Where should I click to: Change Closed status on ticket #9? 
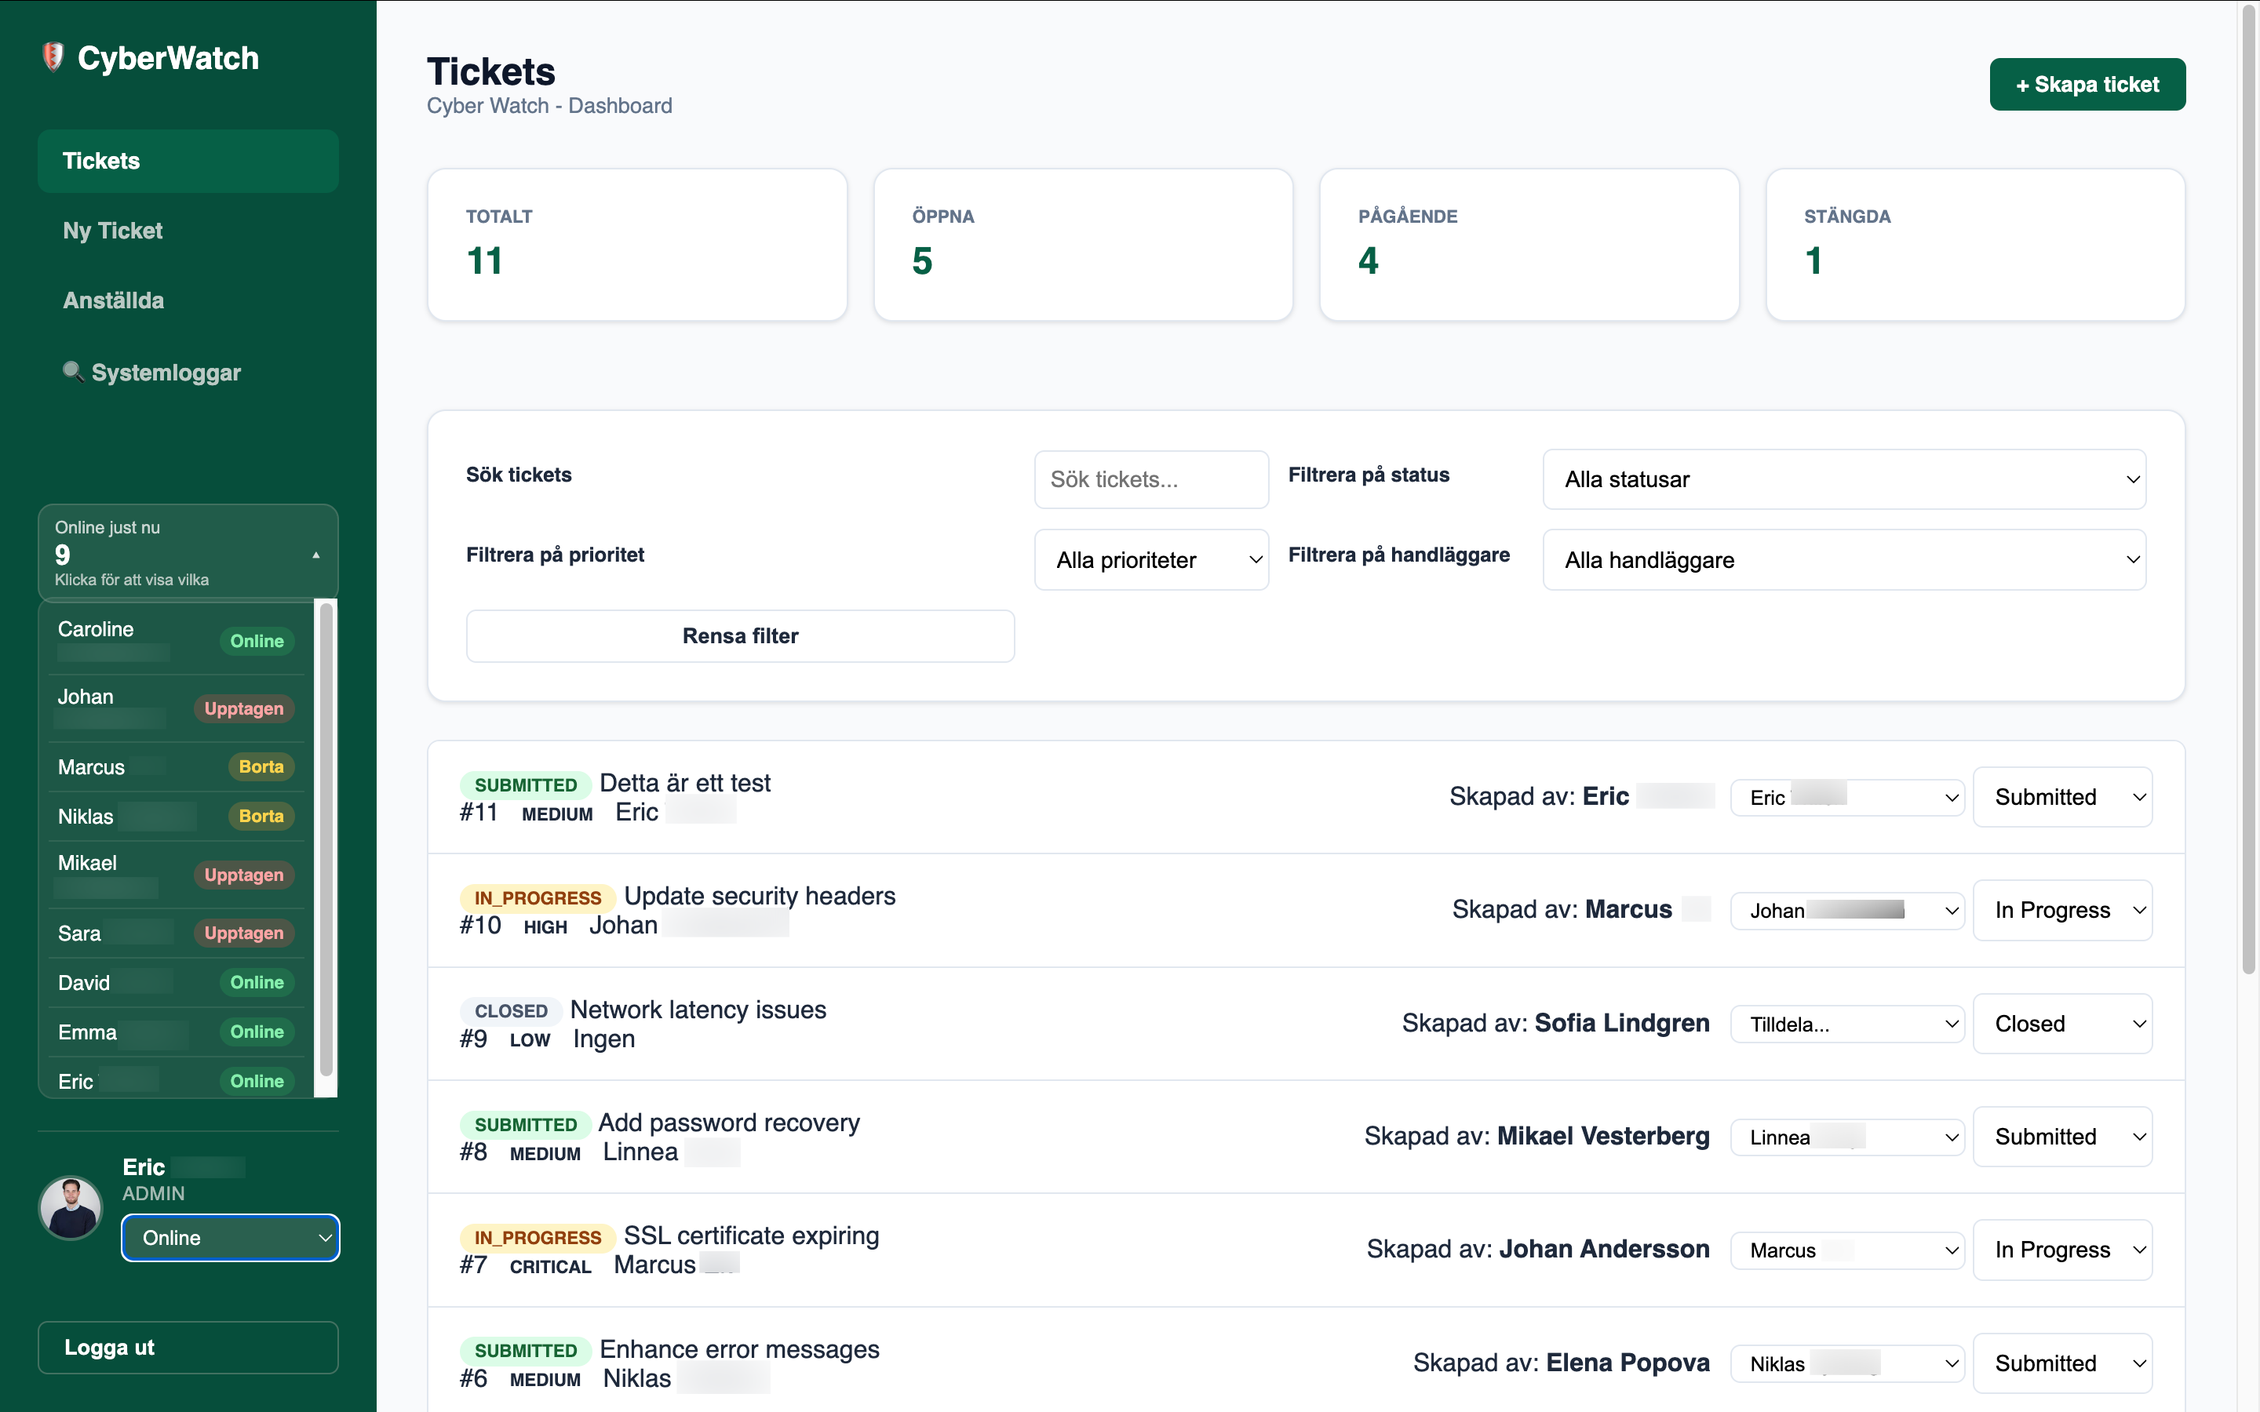2063,1024
